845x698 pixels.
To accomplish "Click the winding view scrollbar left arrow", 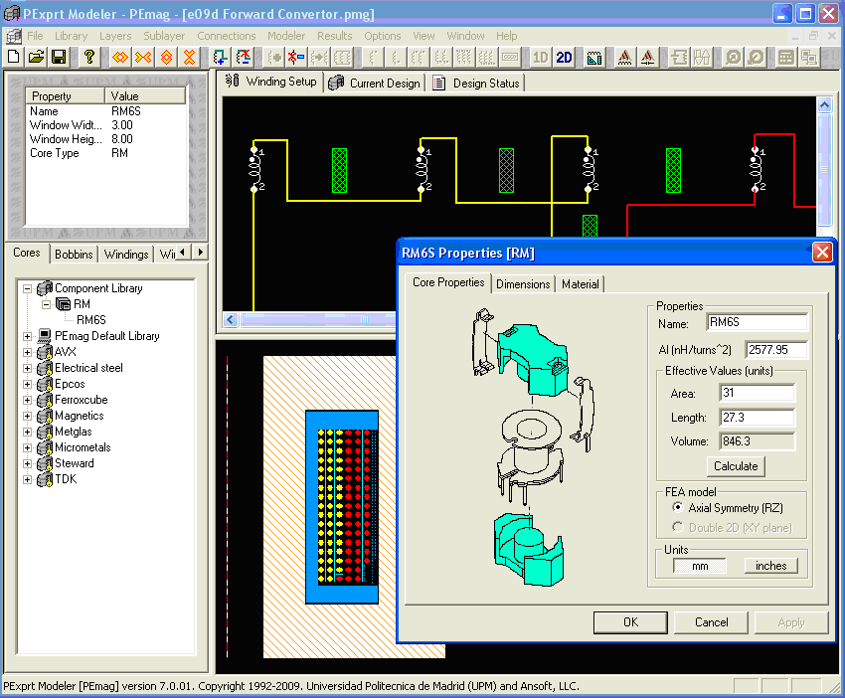I will coord(231,319).
